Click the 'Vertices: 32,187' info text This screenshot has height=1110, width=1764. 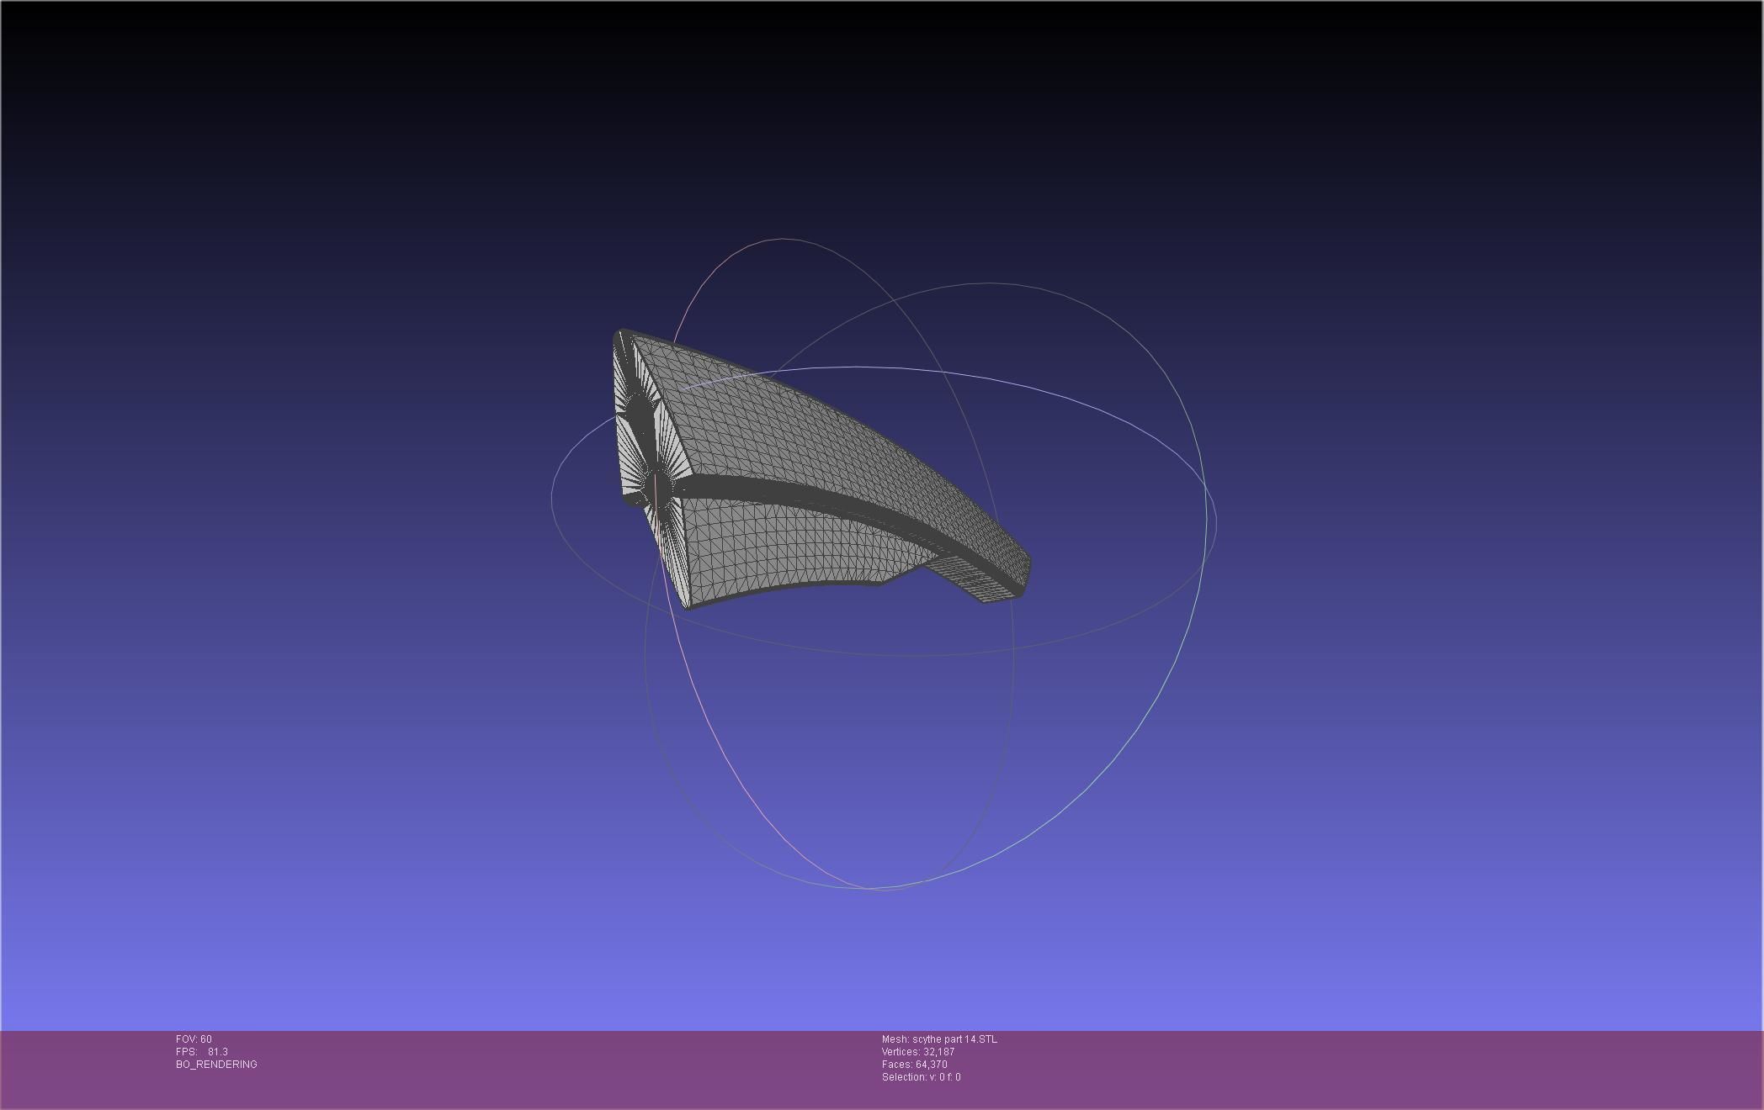918,1052
